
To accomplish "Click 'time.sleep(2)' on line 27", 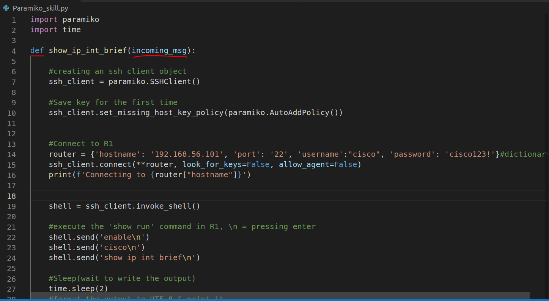I will tap(79, 289).
